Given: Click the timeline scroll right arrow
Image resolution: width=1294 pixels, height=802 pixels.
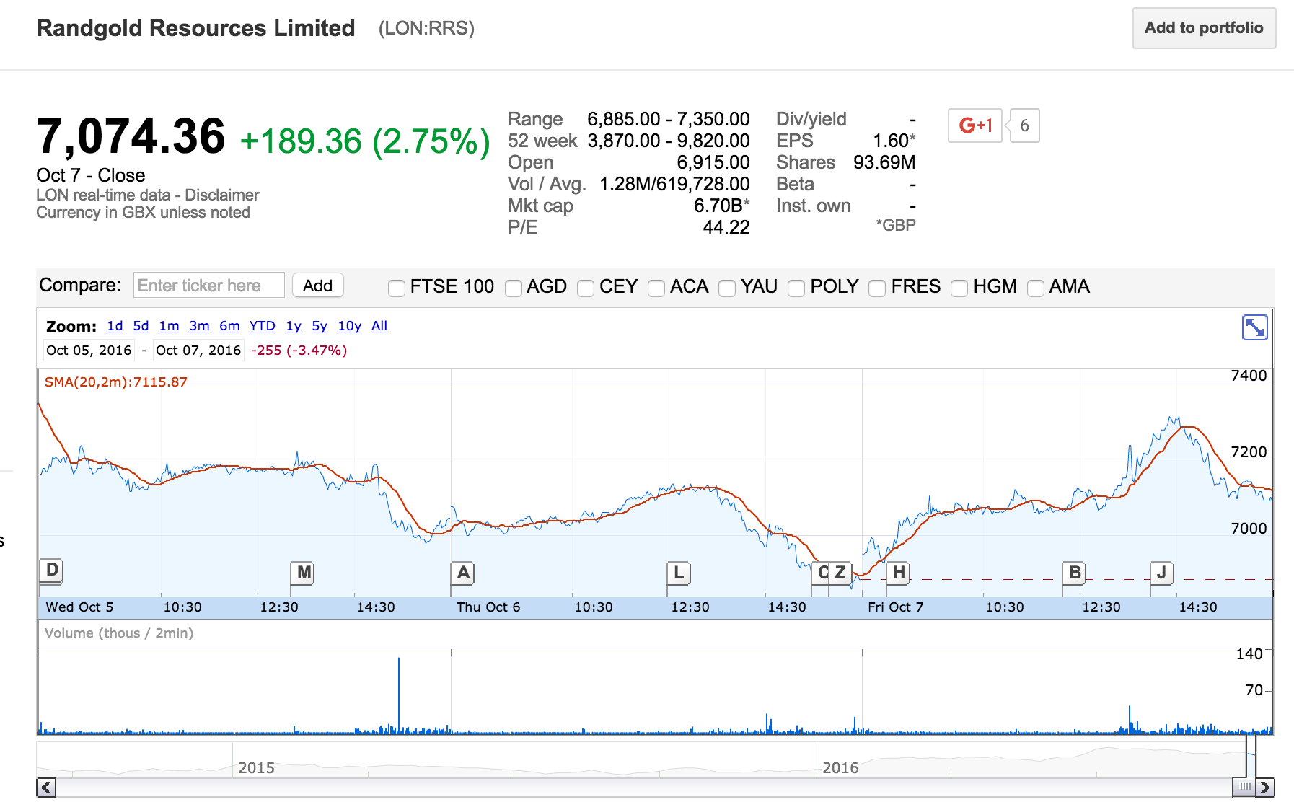Looking at the screenshot, I should tap(1265, 788).
